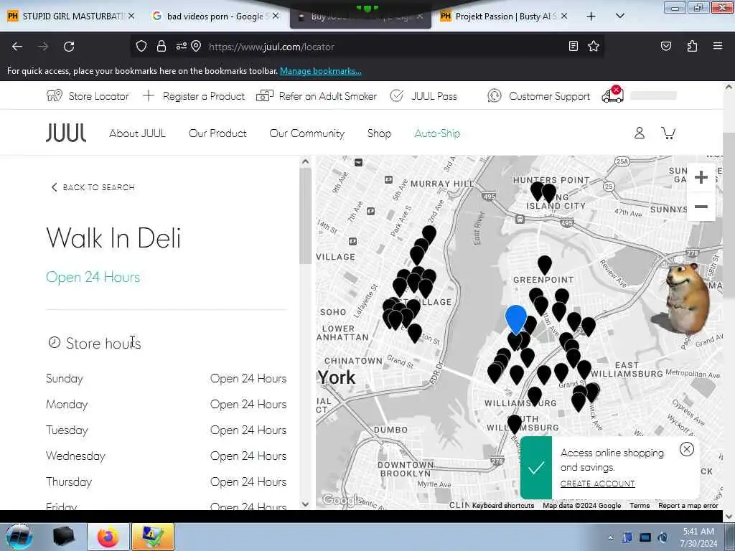The height and width of the screenshot is (551, 735).
Task: Close the Google search tab
Action: coord(276,16)
